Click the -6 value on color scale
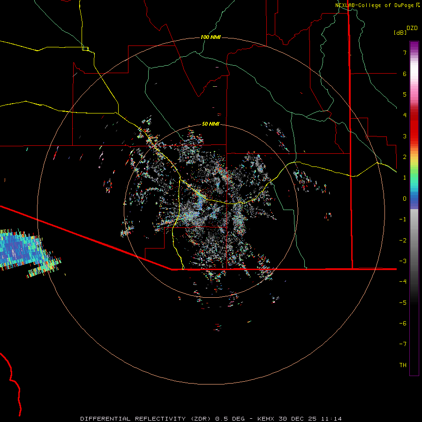This screenshot has height=422, width=422. (403, 324)
